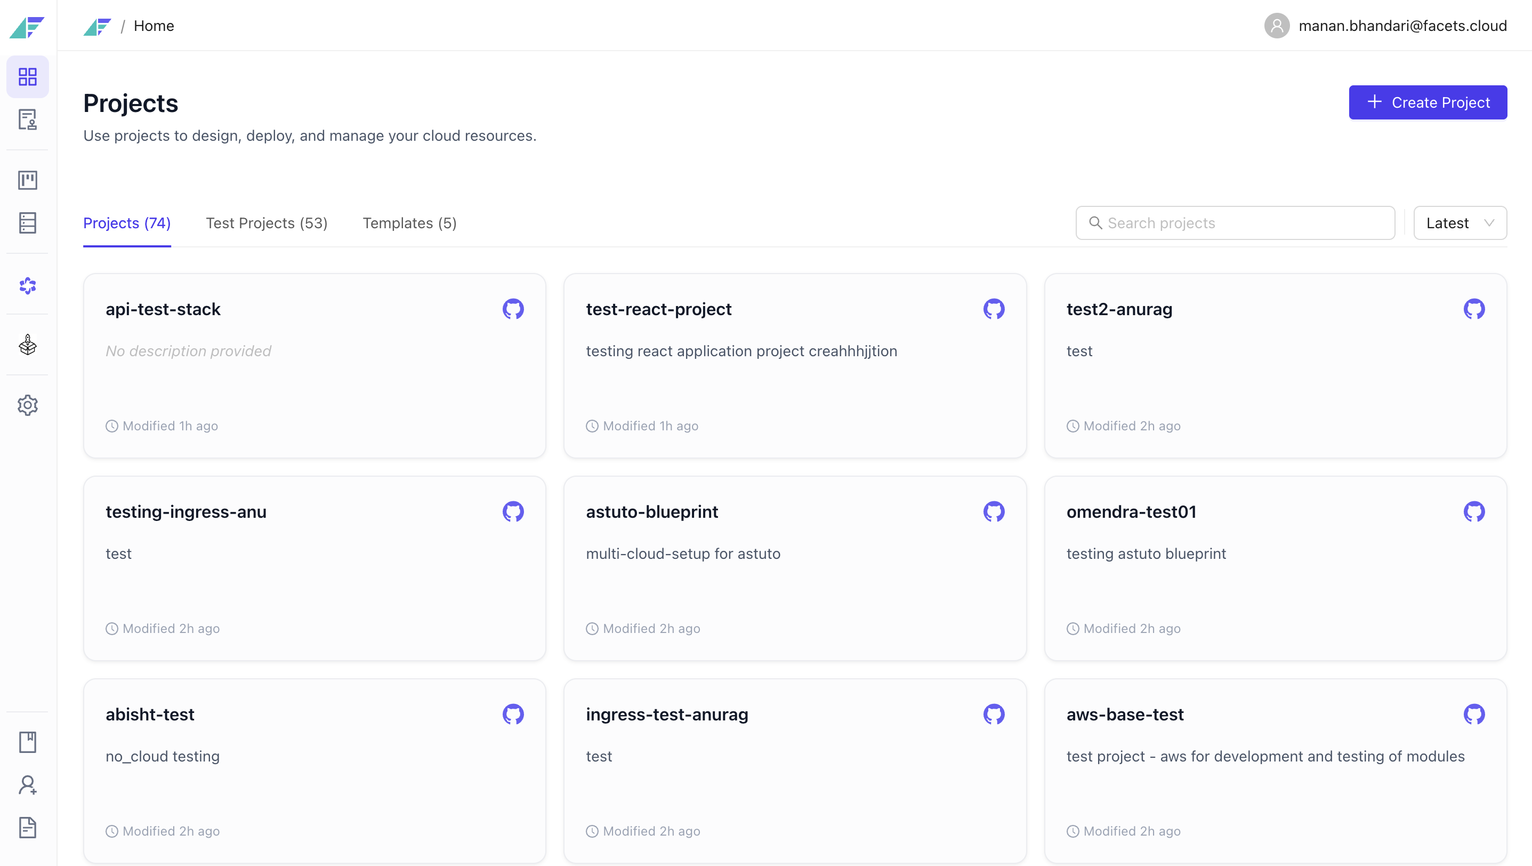The width and height of the screenshot is (1532, 866).
Task: Click the user avatar icon in header
Action: [1276, 26]
